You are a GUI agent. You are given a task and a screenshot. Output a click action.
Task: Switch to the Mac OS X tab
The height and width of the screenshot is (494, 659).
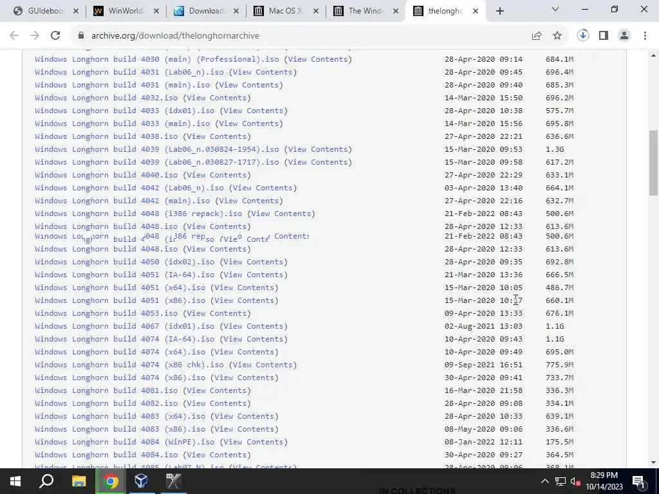click(x=284, y=12)
